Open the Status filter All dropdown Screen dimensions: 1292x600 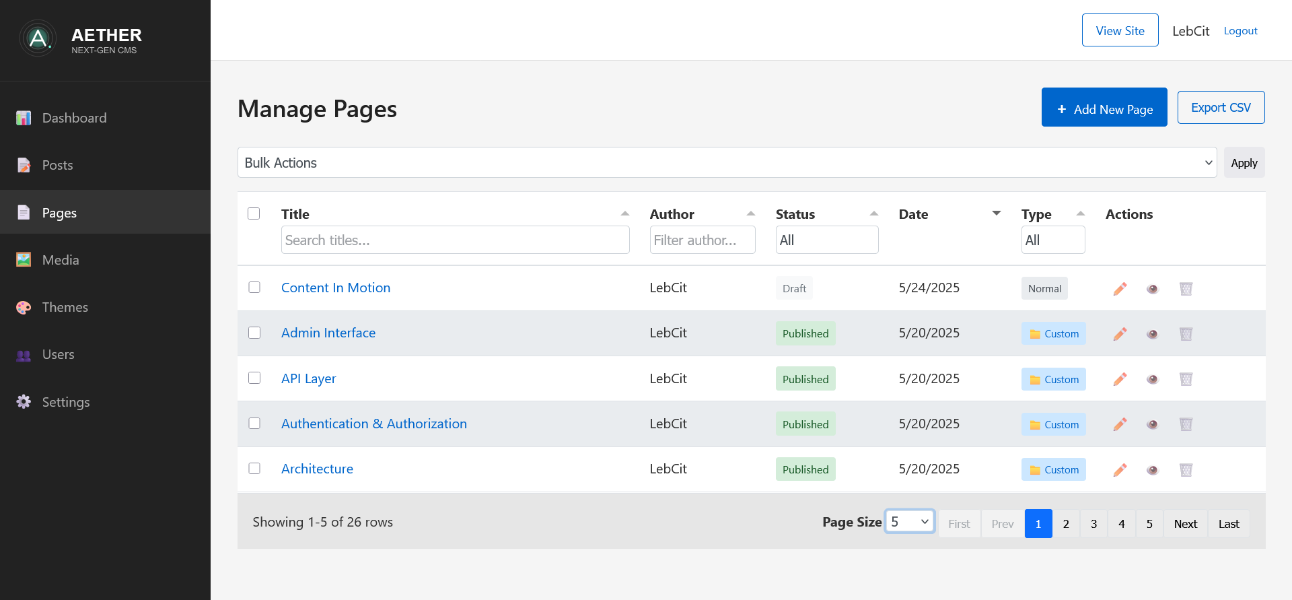827,240
